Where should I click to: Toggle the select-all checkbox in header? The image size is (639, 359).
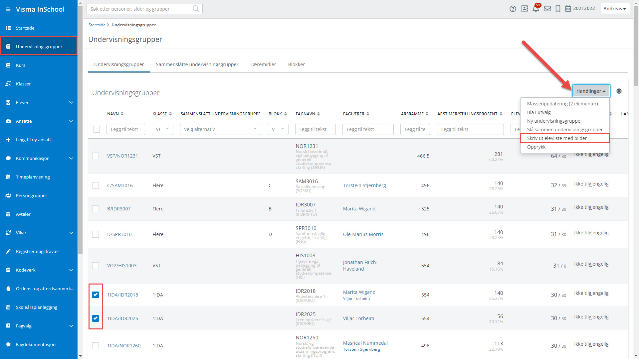(x=97, y=129)
